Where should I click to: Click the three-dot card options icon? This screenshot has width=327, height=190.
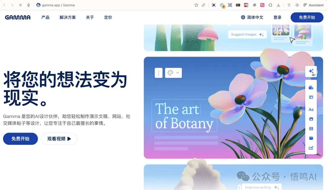click(159, 73)
